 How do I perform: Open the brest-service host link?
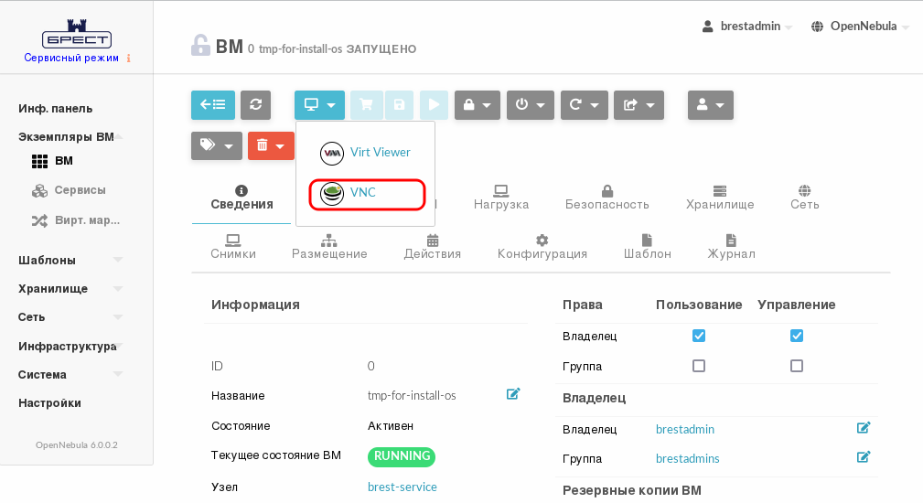[x=402, y=487]
